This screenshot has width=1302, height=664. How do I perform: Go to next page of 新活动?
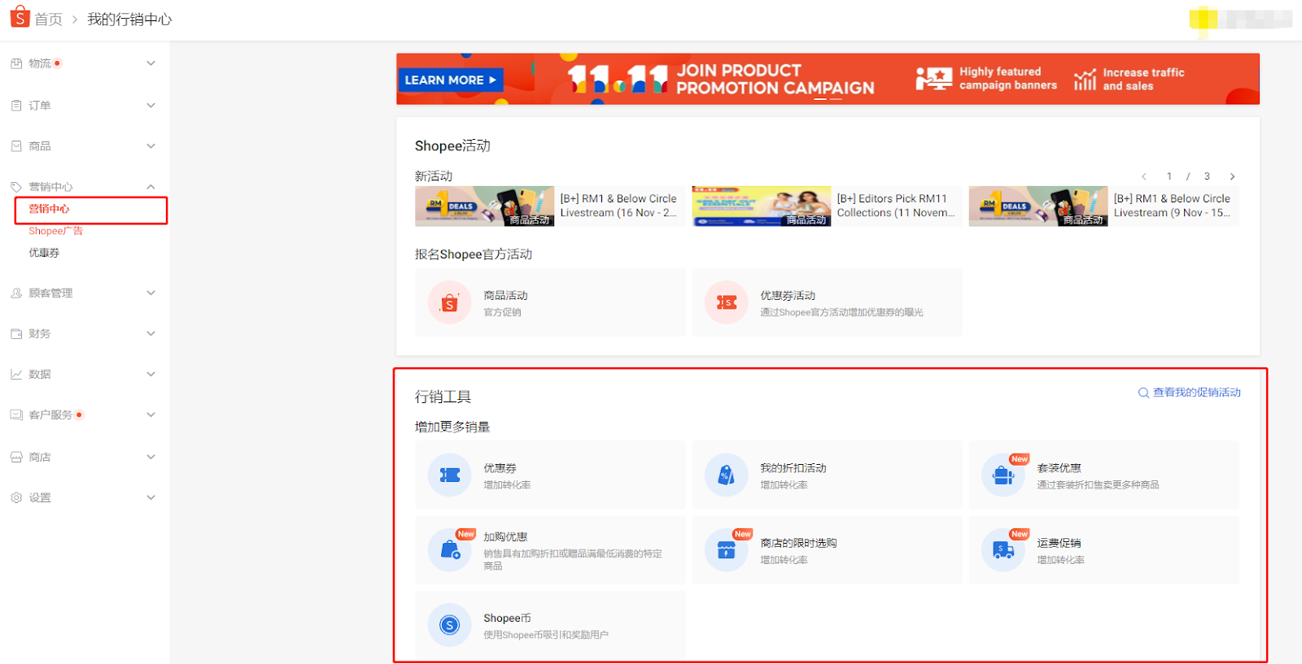(1233, 176)
